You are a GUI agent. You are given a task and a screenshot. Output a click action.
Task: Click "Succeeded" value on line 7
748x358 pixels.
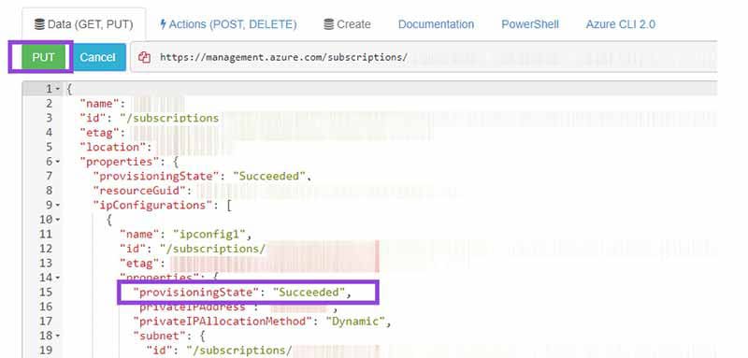coord(268,176)
